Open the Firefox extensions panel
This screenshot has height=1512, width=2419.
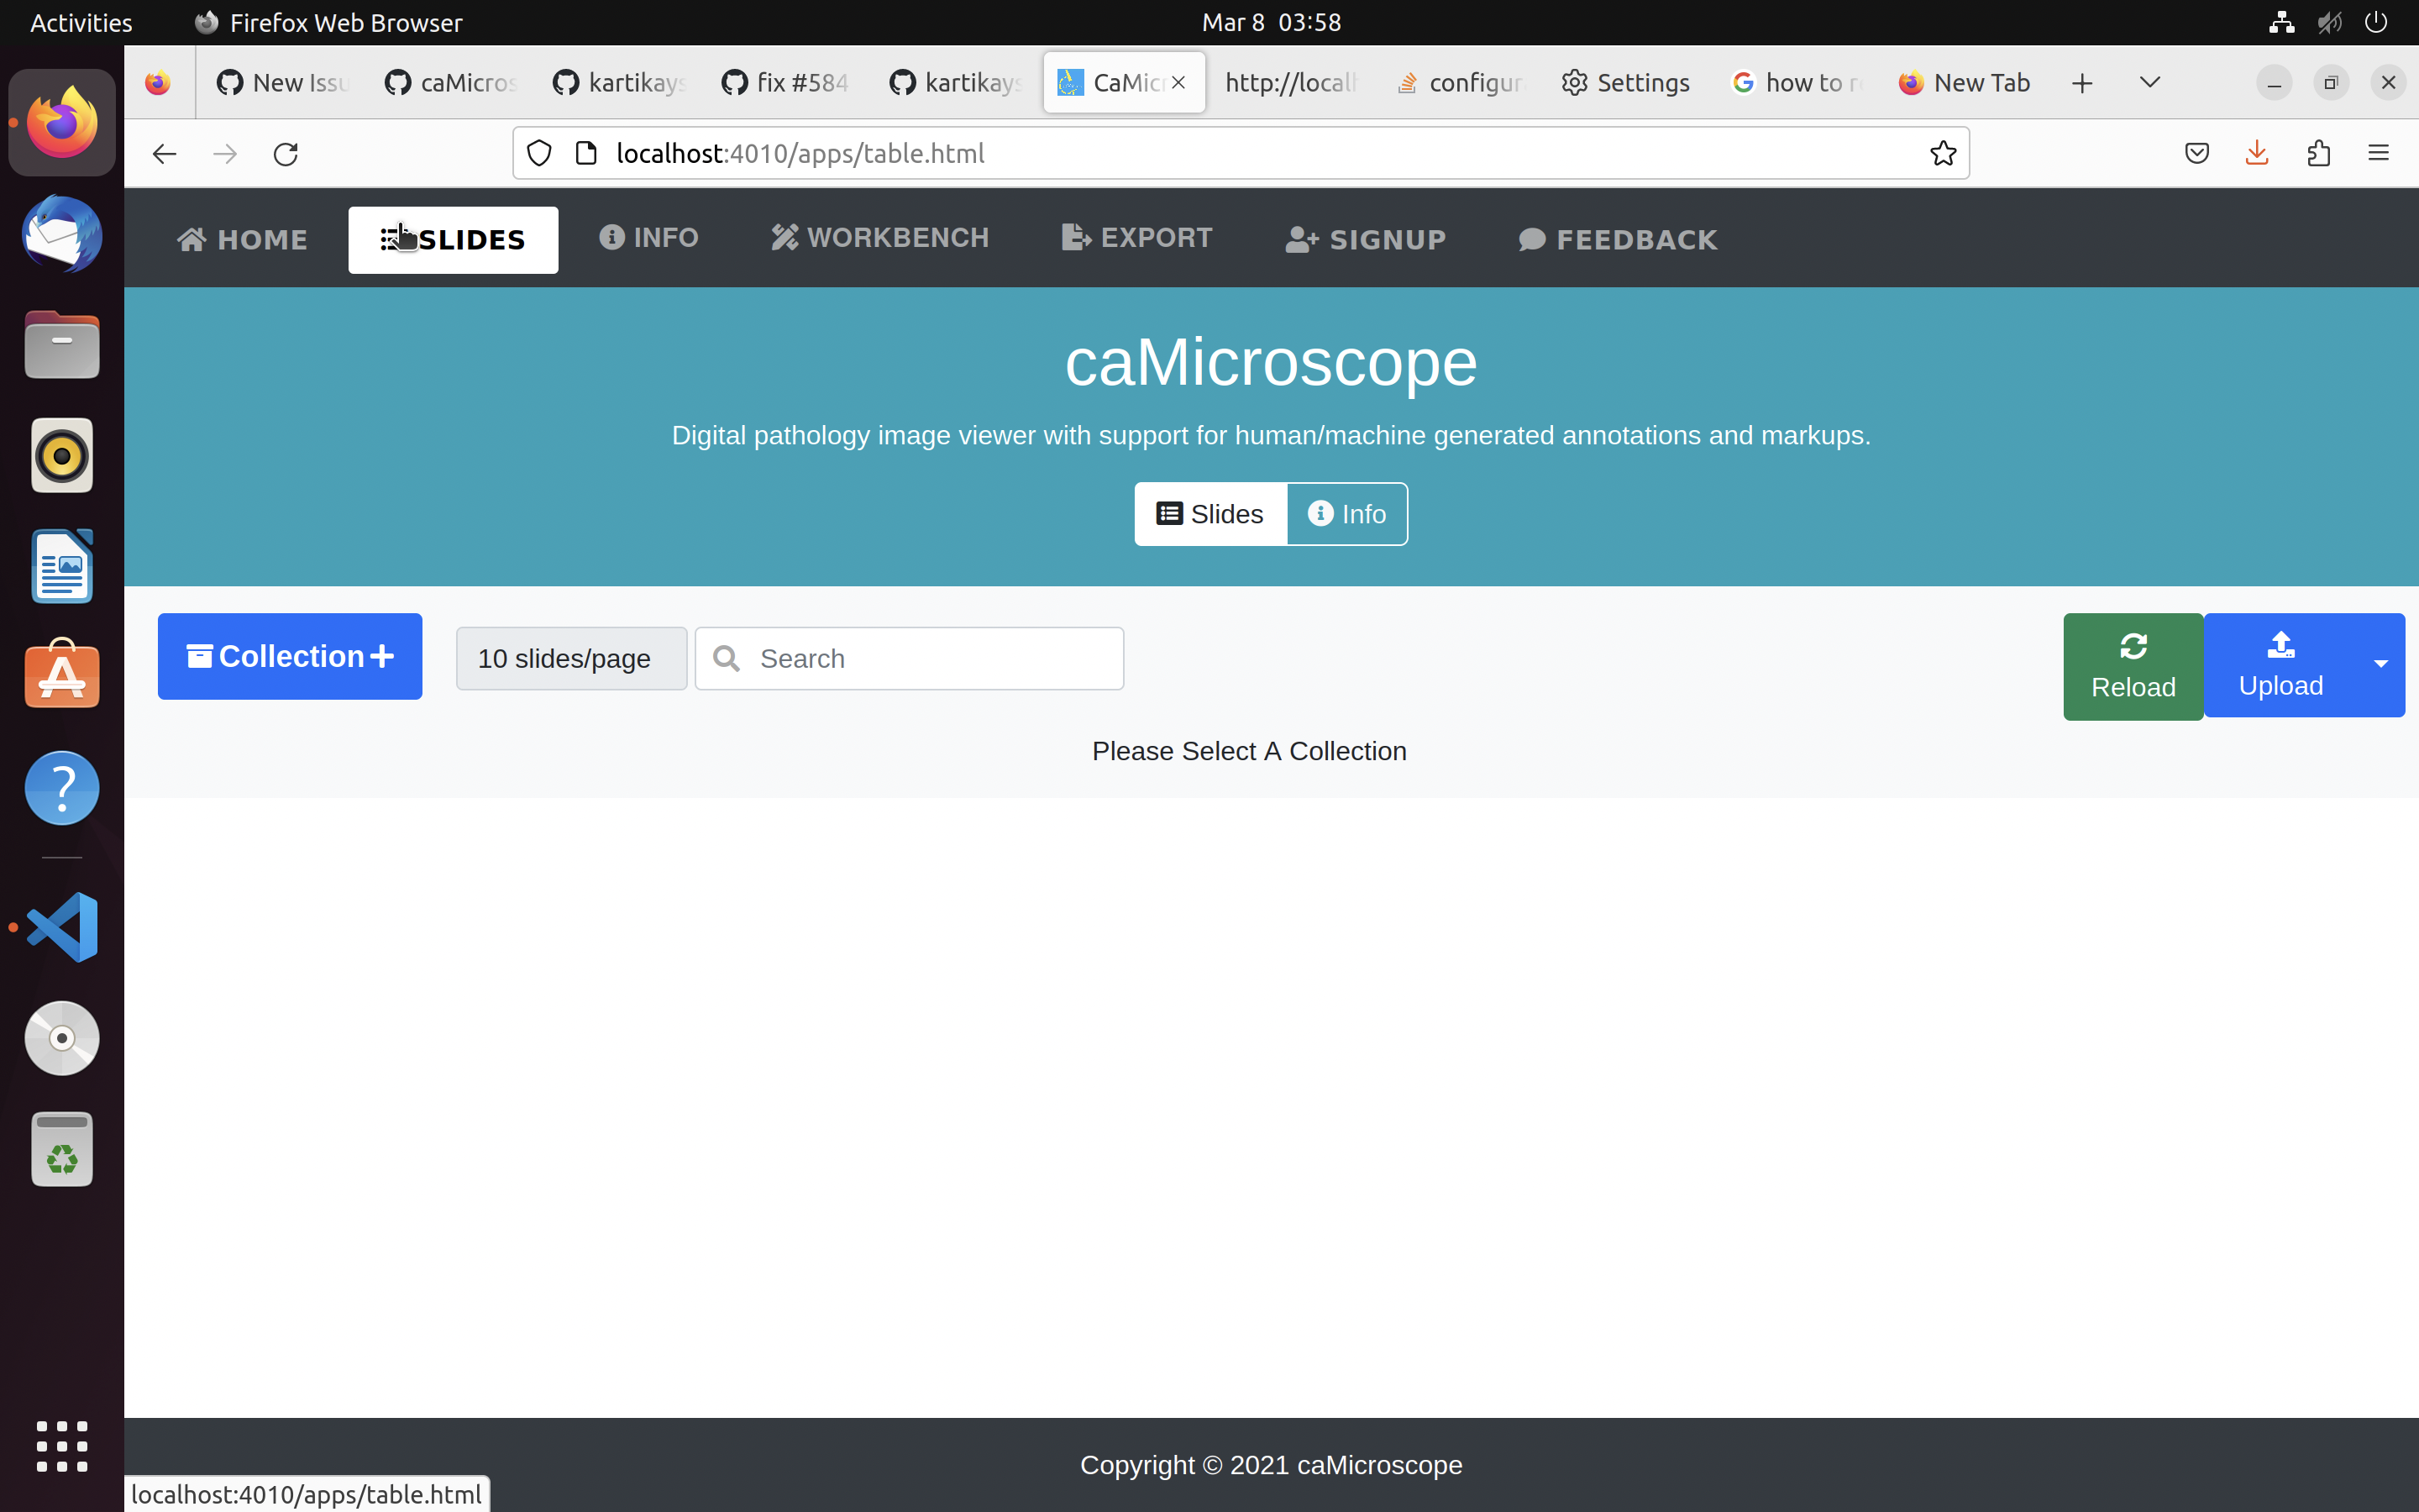click(2319, 152)
